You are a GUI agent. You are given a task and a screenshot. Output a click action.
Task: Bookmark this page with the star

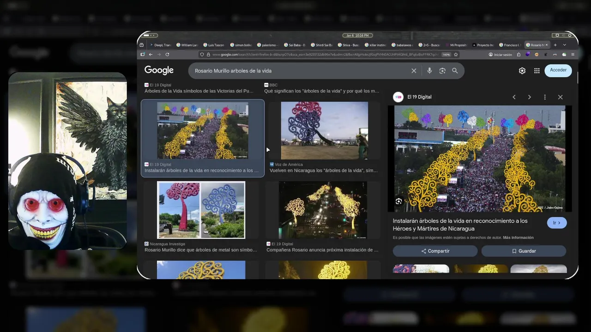coord(456,54)
